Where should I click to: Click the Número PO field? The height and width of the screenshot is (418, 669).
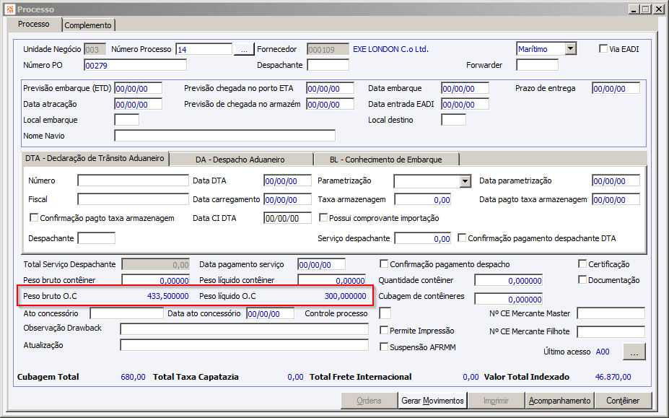(135, 65)
